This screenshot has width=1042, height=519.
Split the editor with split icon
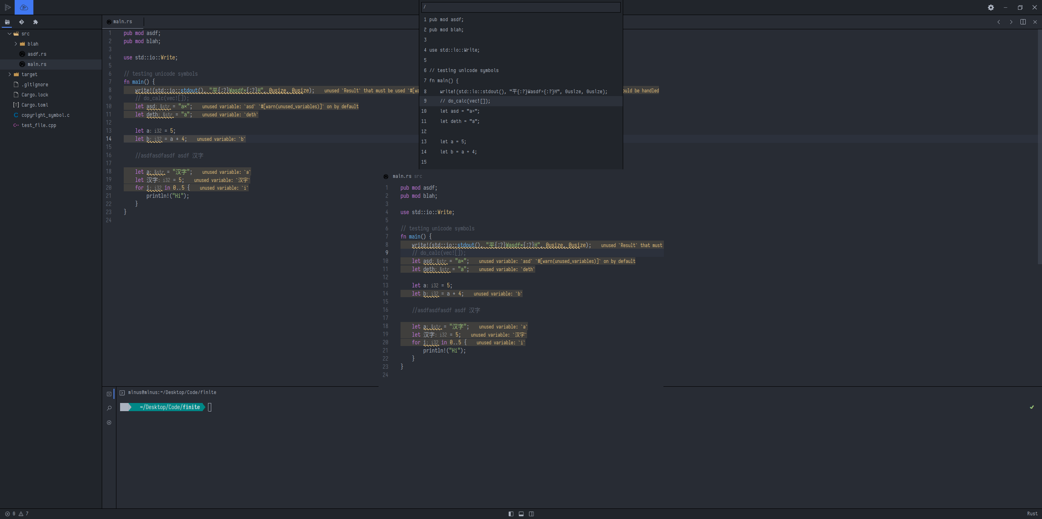coord(1022,22)
